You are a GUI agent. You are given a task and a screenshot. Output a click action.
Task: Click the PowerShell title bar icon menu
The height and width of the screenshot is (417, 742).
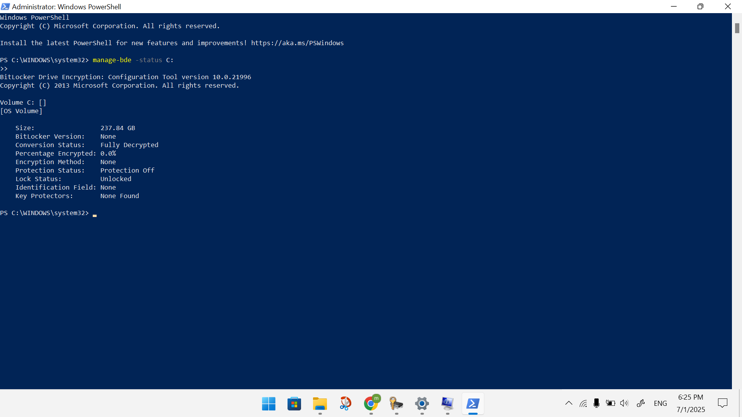5,7
